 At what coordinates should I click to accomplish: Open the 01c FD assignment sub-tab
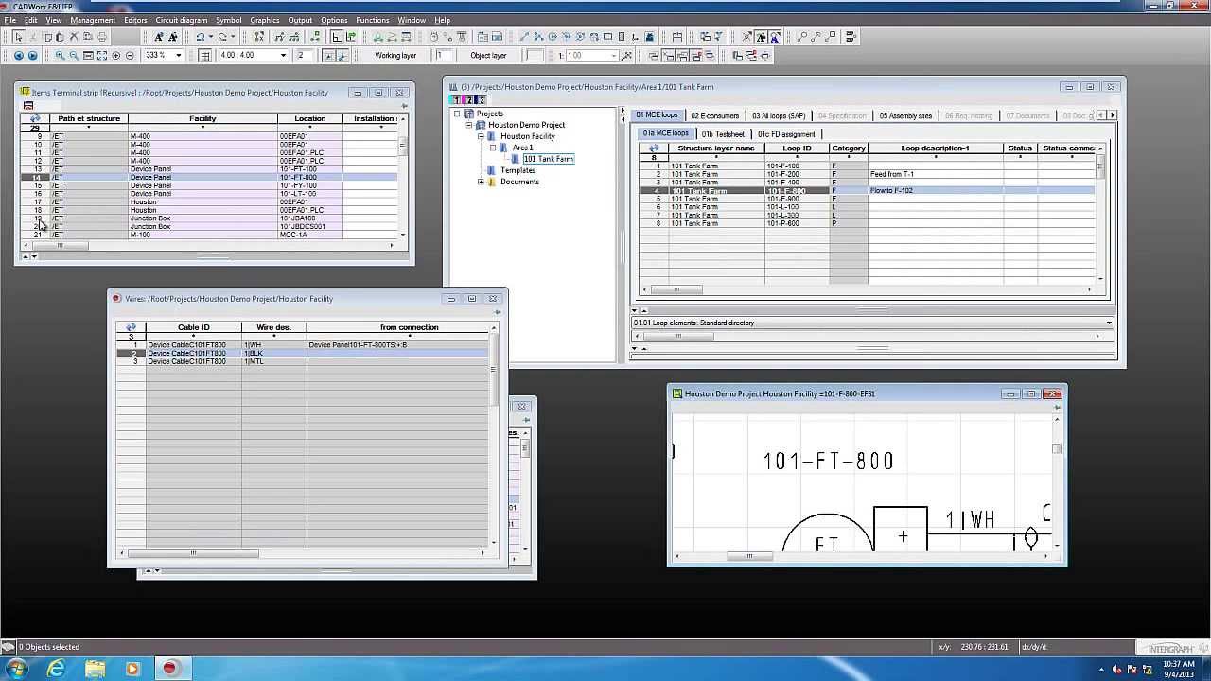pyautogui.click(x=786, y=133)
